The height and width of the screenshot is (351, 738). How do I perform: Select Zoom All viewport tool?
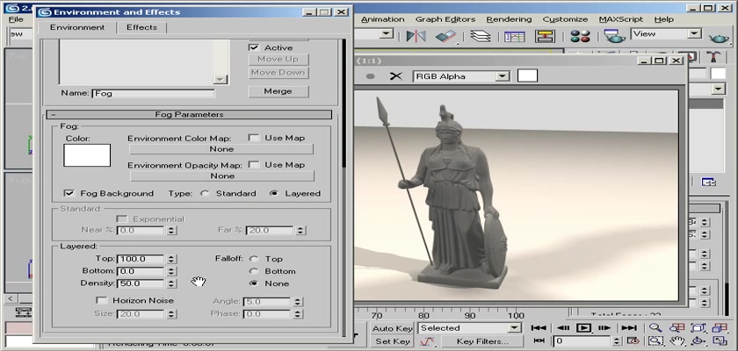pos(677,328)
